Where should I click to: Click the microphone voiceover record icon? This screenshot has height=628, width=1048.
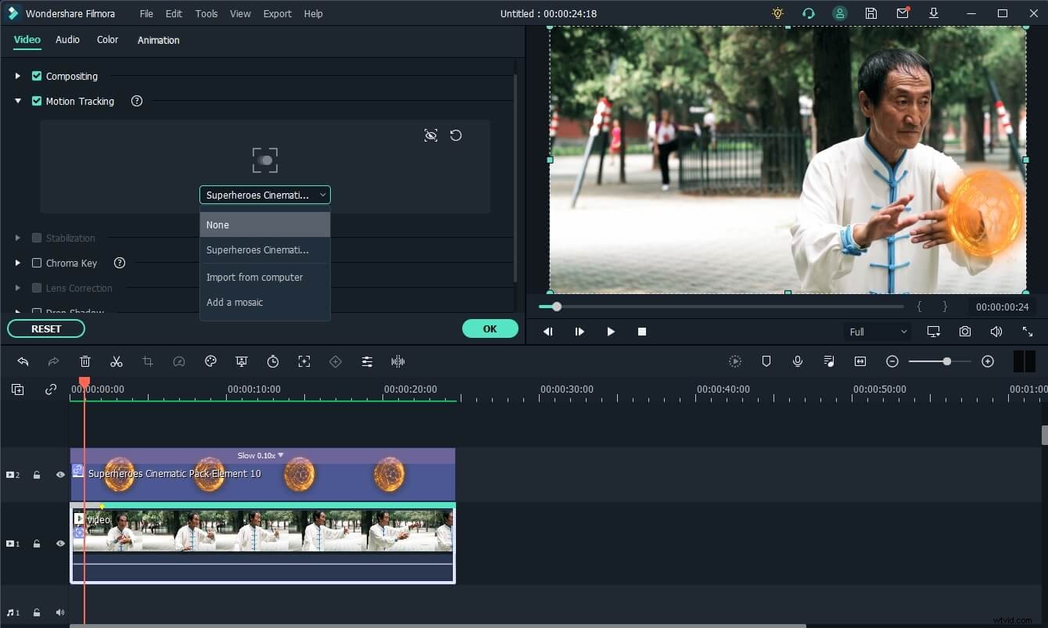(x=797, y=361)
